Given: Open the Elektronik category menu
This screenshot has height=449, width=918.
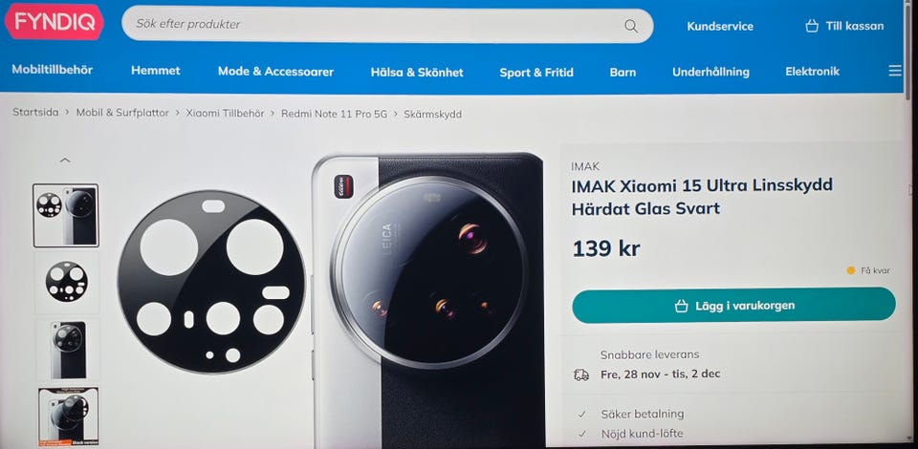Looking at the screenshot, I should (x=812, y=72).
